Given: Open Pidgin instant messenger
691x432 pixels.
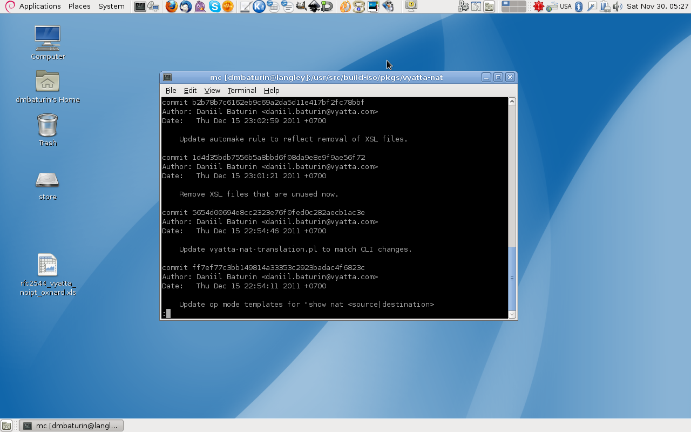Looking at the screenshot, I should [200, 6].
